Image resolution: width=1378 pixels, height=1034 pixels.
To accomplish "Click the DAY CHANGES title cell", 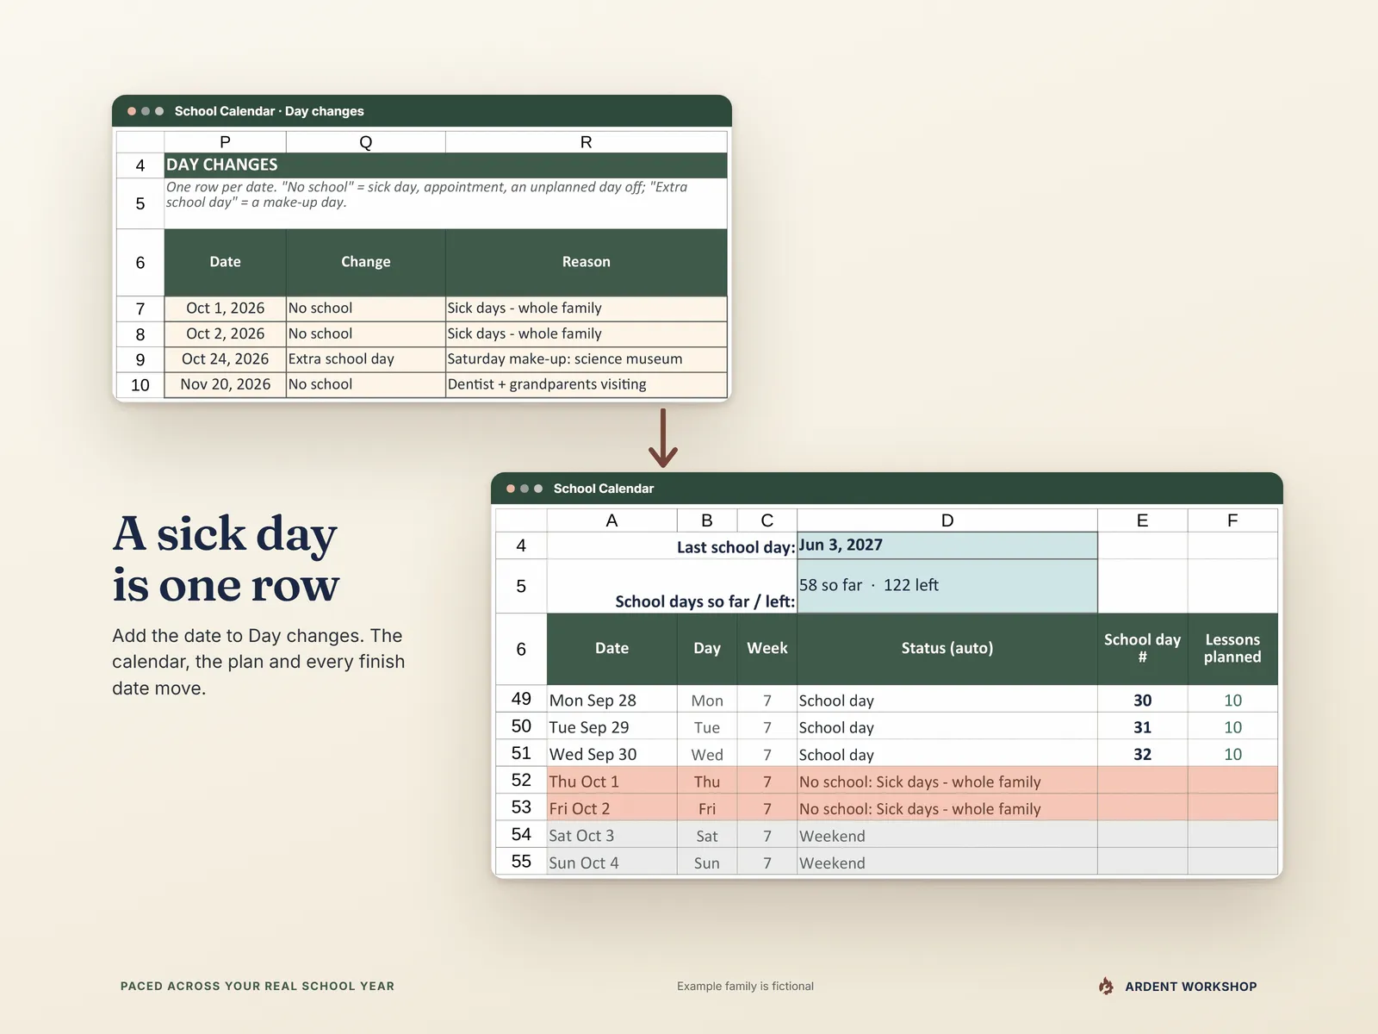I will coord(446,165).
